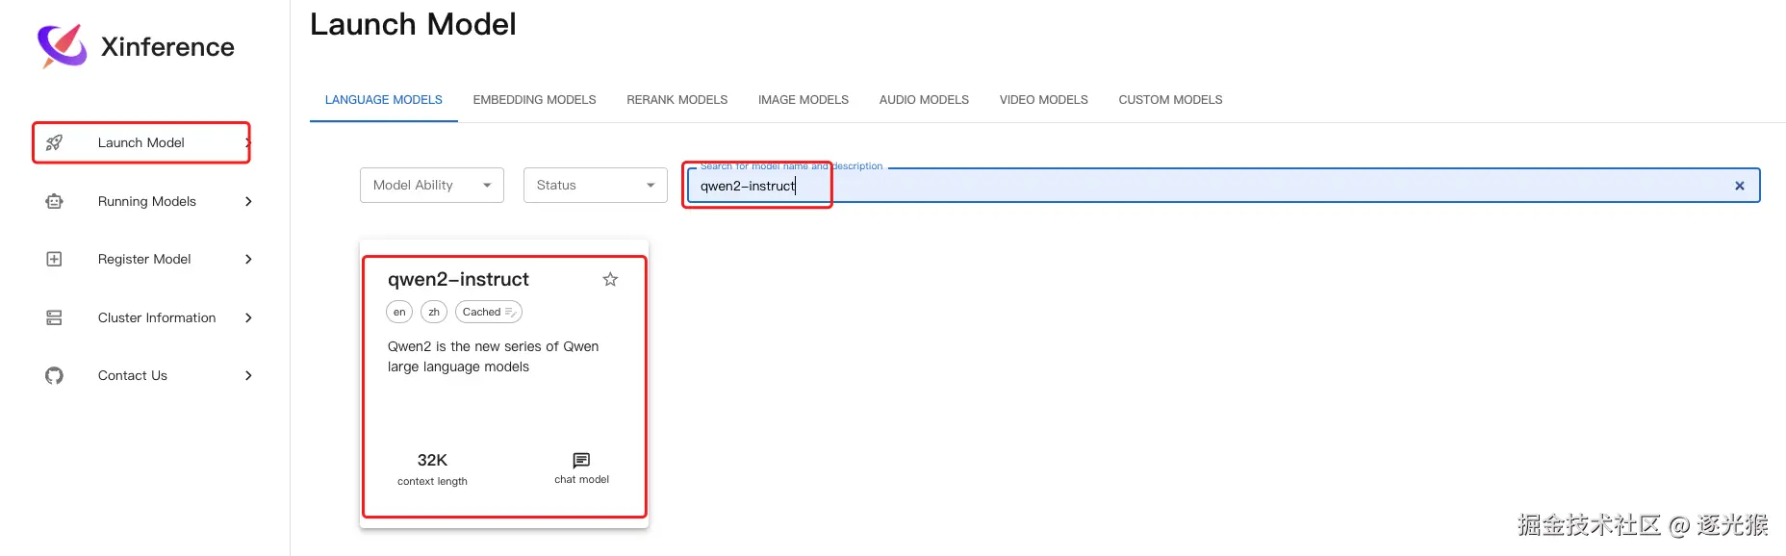This screenshot has width=1786, height=556.
Task: Click the 'context length' label
Action: [x=432, y=481]
